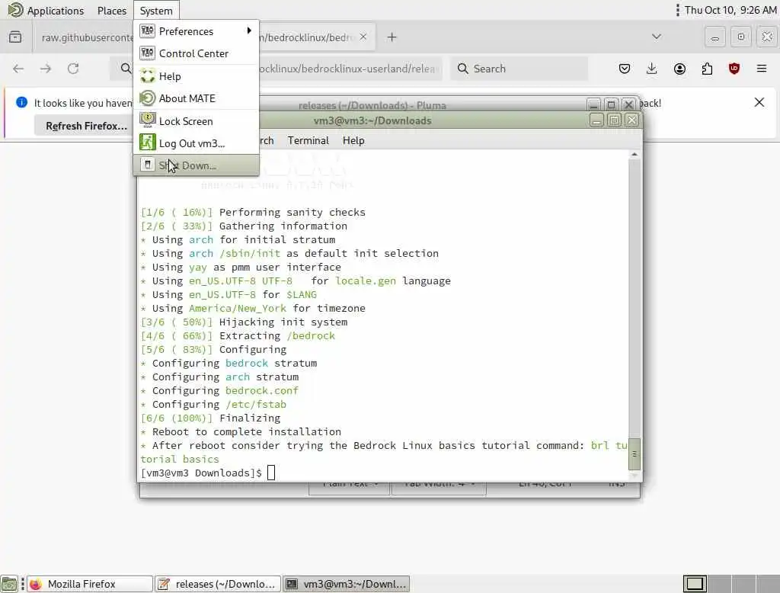Click the Firefox Search field
Viewport: 780px width, 593px height.
click(519, 69)
